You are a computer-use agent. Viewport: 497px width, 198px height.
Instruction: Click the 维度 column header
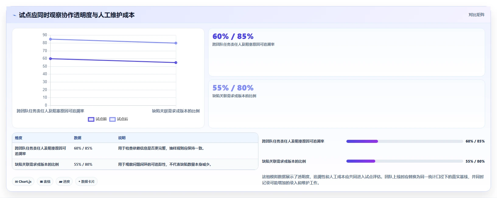pos(19,138)
